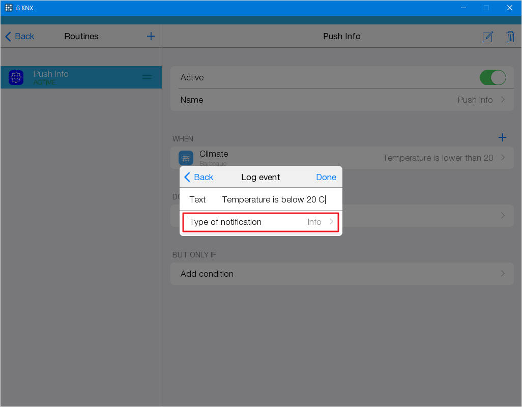Viewport: 522px width, 407px height.
Task: Click the Climate device icon
Action: (x=186, y=158)
